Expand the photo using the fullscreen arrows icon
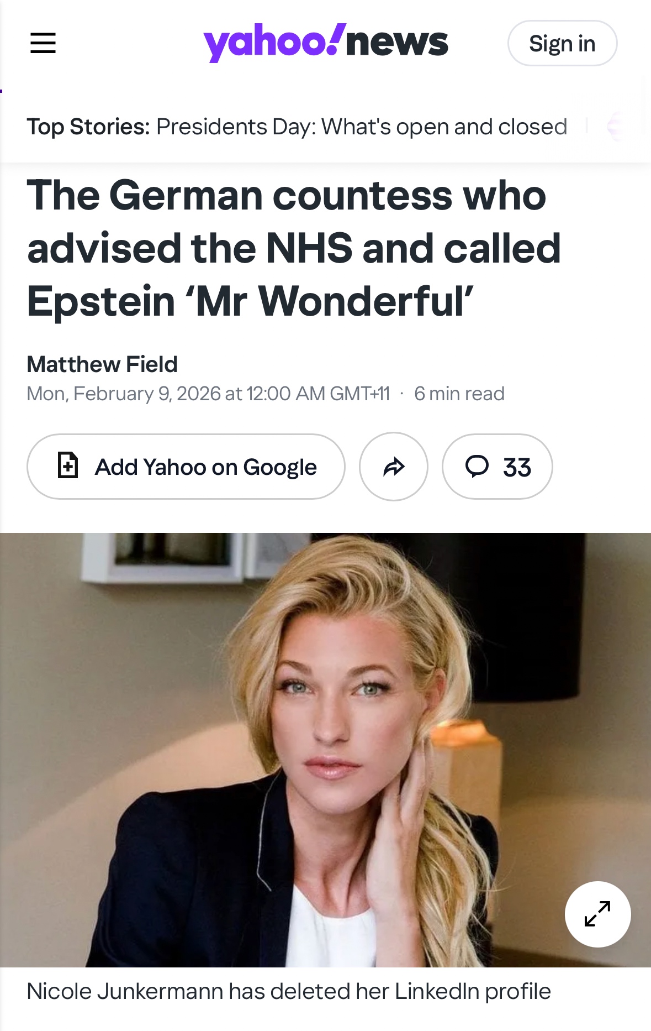651x1031 pixels. tap(597, 914)
